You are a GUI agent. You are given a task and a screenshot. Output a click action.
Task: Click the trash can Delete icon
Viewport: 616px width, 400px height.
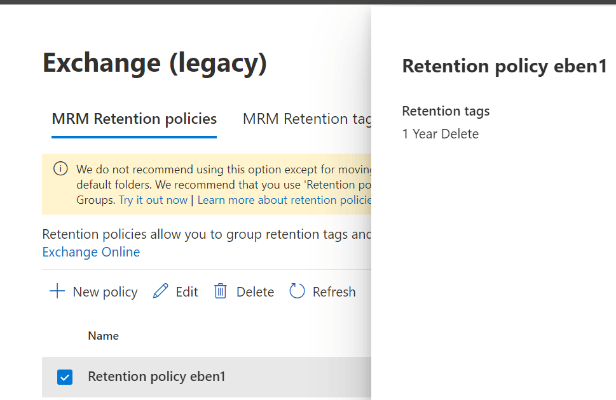[x=221, y=291]
